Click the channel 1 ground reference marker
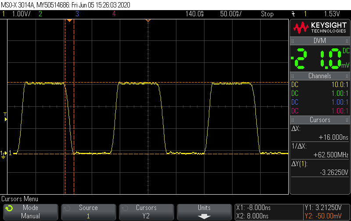 pos(4,154)
